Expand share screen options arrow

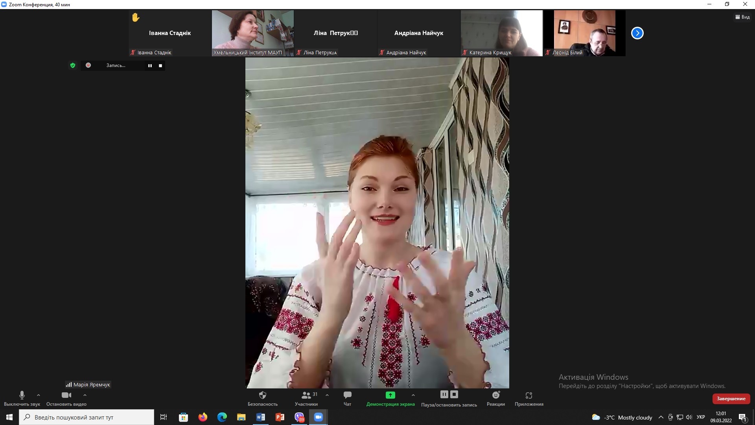(413, 395)
